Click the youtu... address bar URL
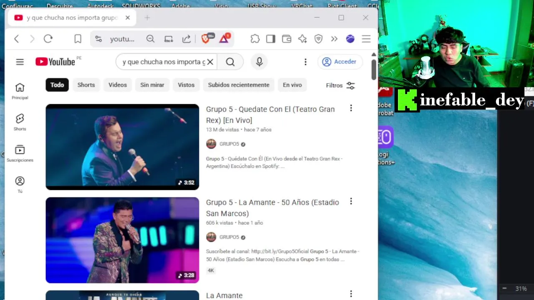The image size is (534, 300). click(122, 39)
